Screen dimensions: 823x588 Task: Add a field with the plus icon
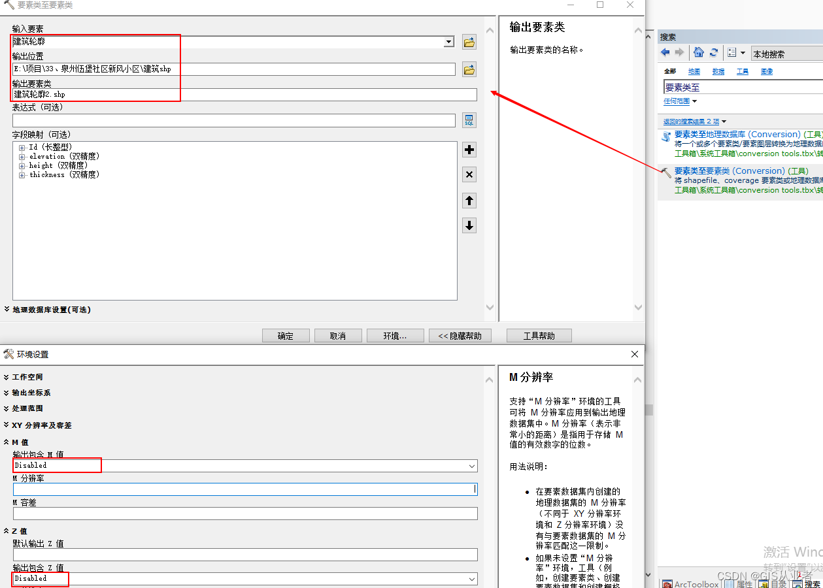tap(469, 150)
